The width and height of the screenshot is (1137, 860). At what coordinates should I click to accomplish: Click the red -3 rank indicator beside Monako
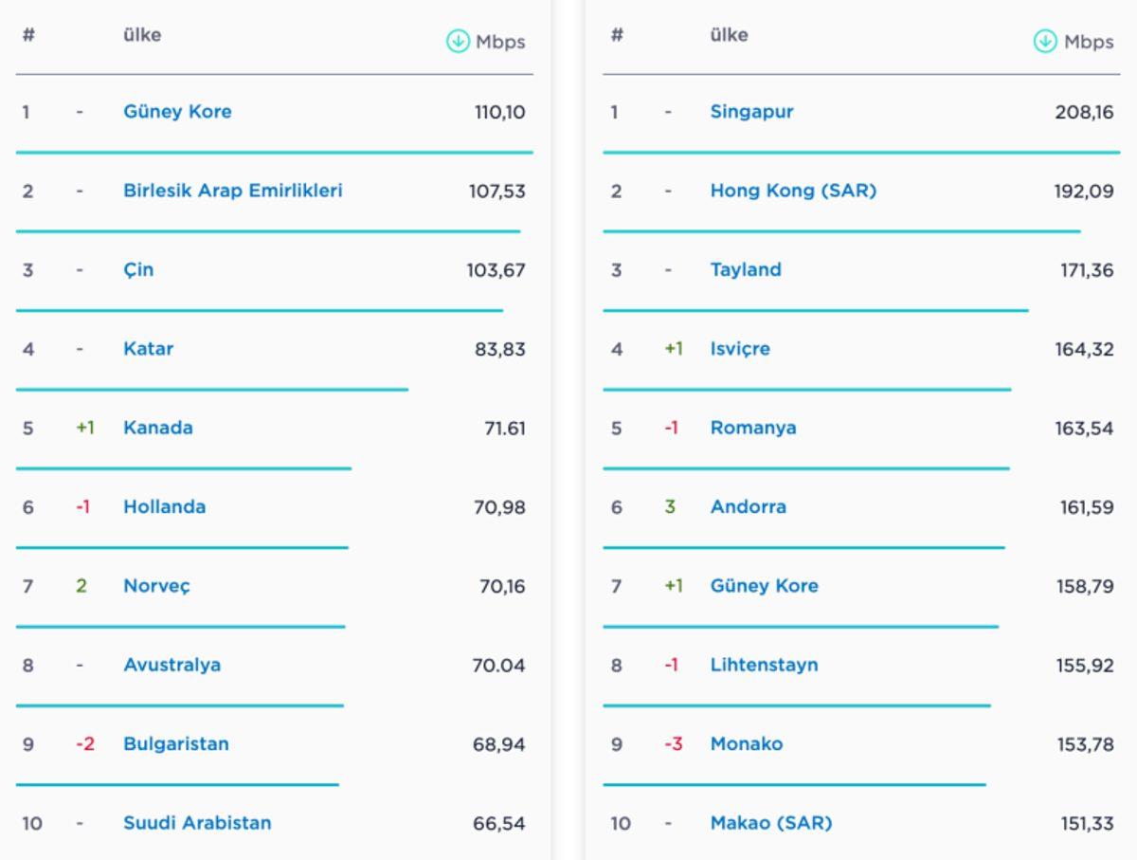[675, 743]
